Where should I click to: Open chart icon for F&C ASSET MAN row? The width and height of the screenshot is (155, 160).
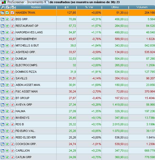tap(2, 91)
